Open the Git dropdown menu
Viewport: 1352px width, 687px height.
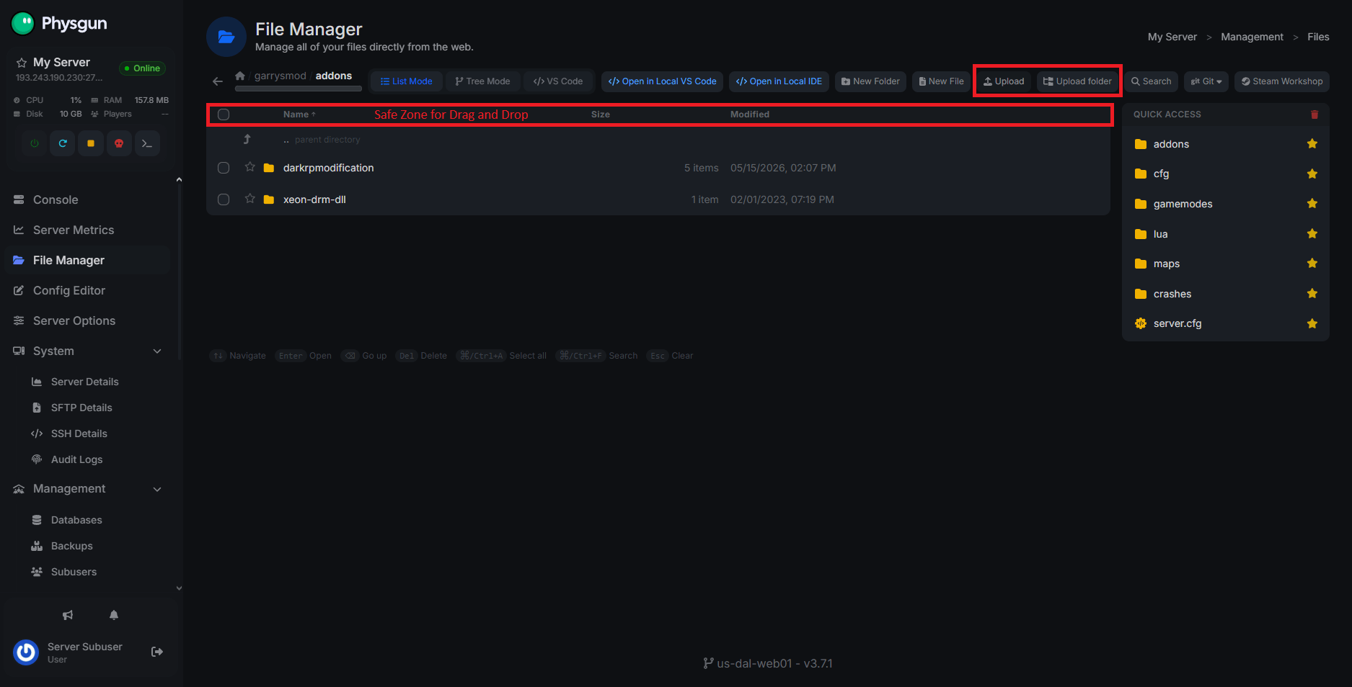coord(1206,81)
